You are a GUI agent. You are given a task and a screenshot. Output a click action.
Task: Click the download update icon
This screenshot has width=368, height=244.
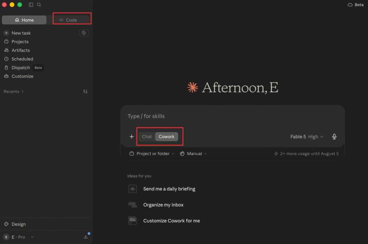tap(86, 237)
